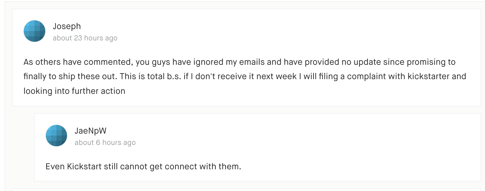Click Joseph's blue profile avatar
Image resolution: width=485 pixels, height=191 pixels.
point(34,31)
